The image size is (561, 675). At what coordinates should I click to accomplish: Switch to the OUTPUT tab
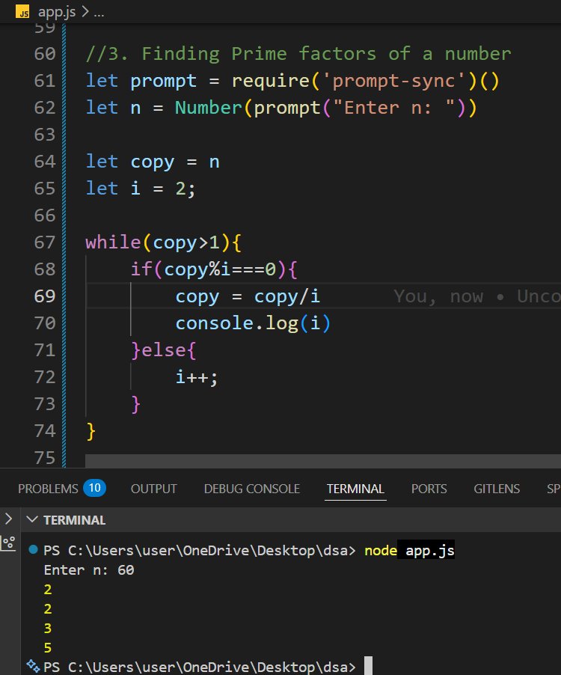coord(153,489)
